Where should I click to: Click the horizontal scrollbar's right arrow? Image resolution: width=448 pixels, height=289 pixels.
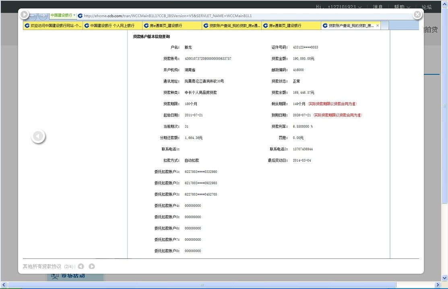pyautogui.click(x=438, y=285)
